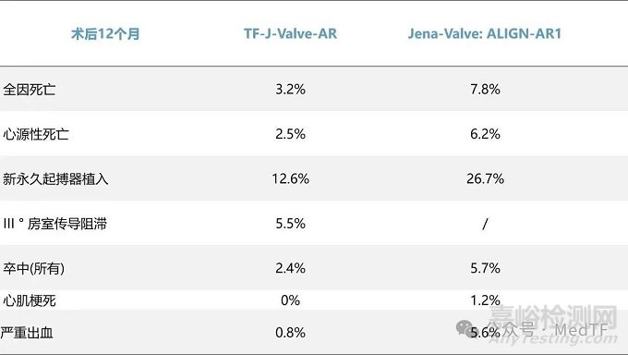Select the 卒中(所有) row label
Viewport: 628px width, 355px height.
pyautogui.click(x=33, y=268)
